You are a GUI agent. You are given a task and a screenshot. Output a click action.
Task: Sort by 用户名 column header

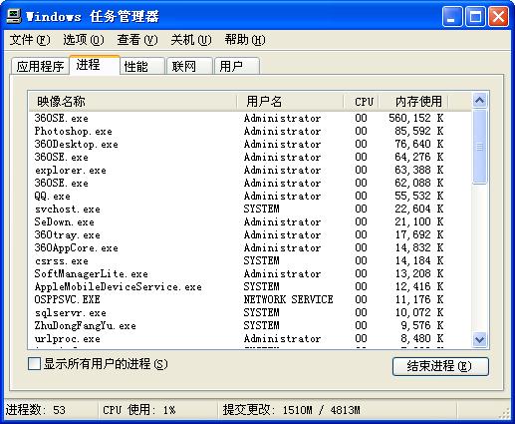point(290,102)
